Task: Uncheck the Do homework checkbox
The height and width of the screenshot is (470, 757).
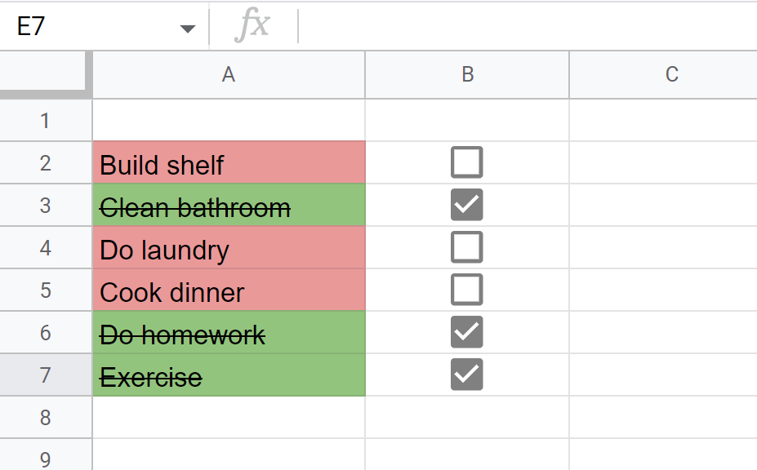Action: tap(466, 332)
